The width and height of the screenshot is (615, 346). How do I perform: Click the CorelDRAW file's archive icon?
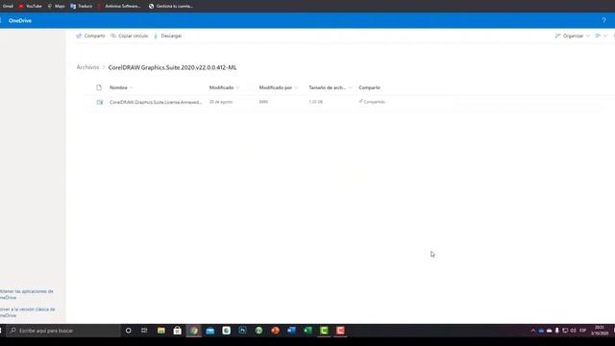100,102
